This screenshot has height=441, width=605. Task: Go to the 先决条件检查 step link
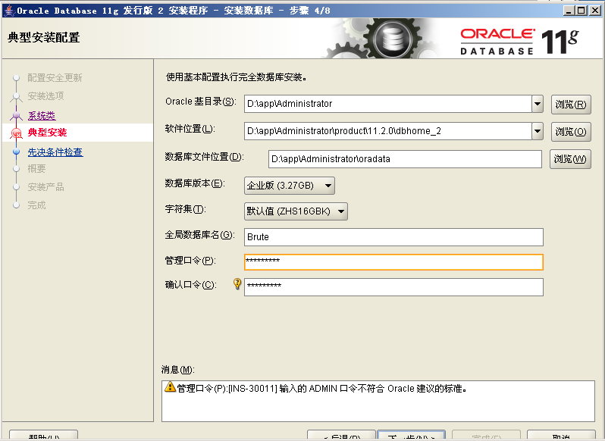coord(55,152)
